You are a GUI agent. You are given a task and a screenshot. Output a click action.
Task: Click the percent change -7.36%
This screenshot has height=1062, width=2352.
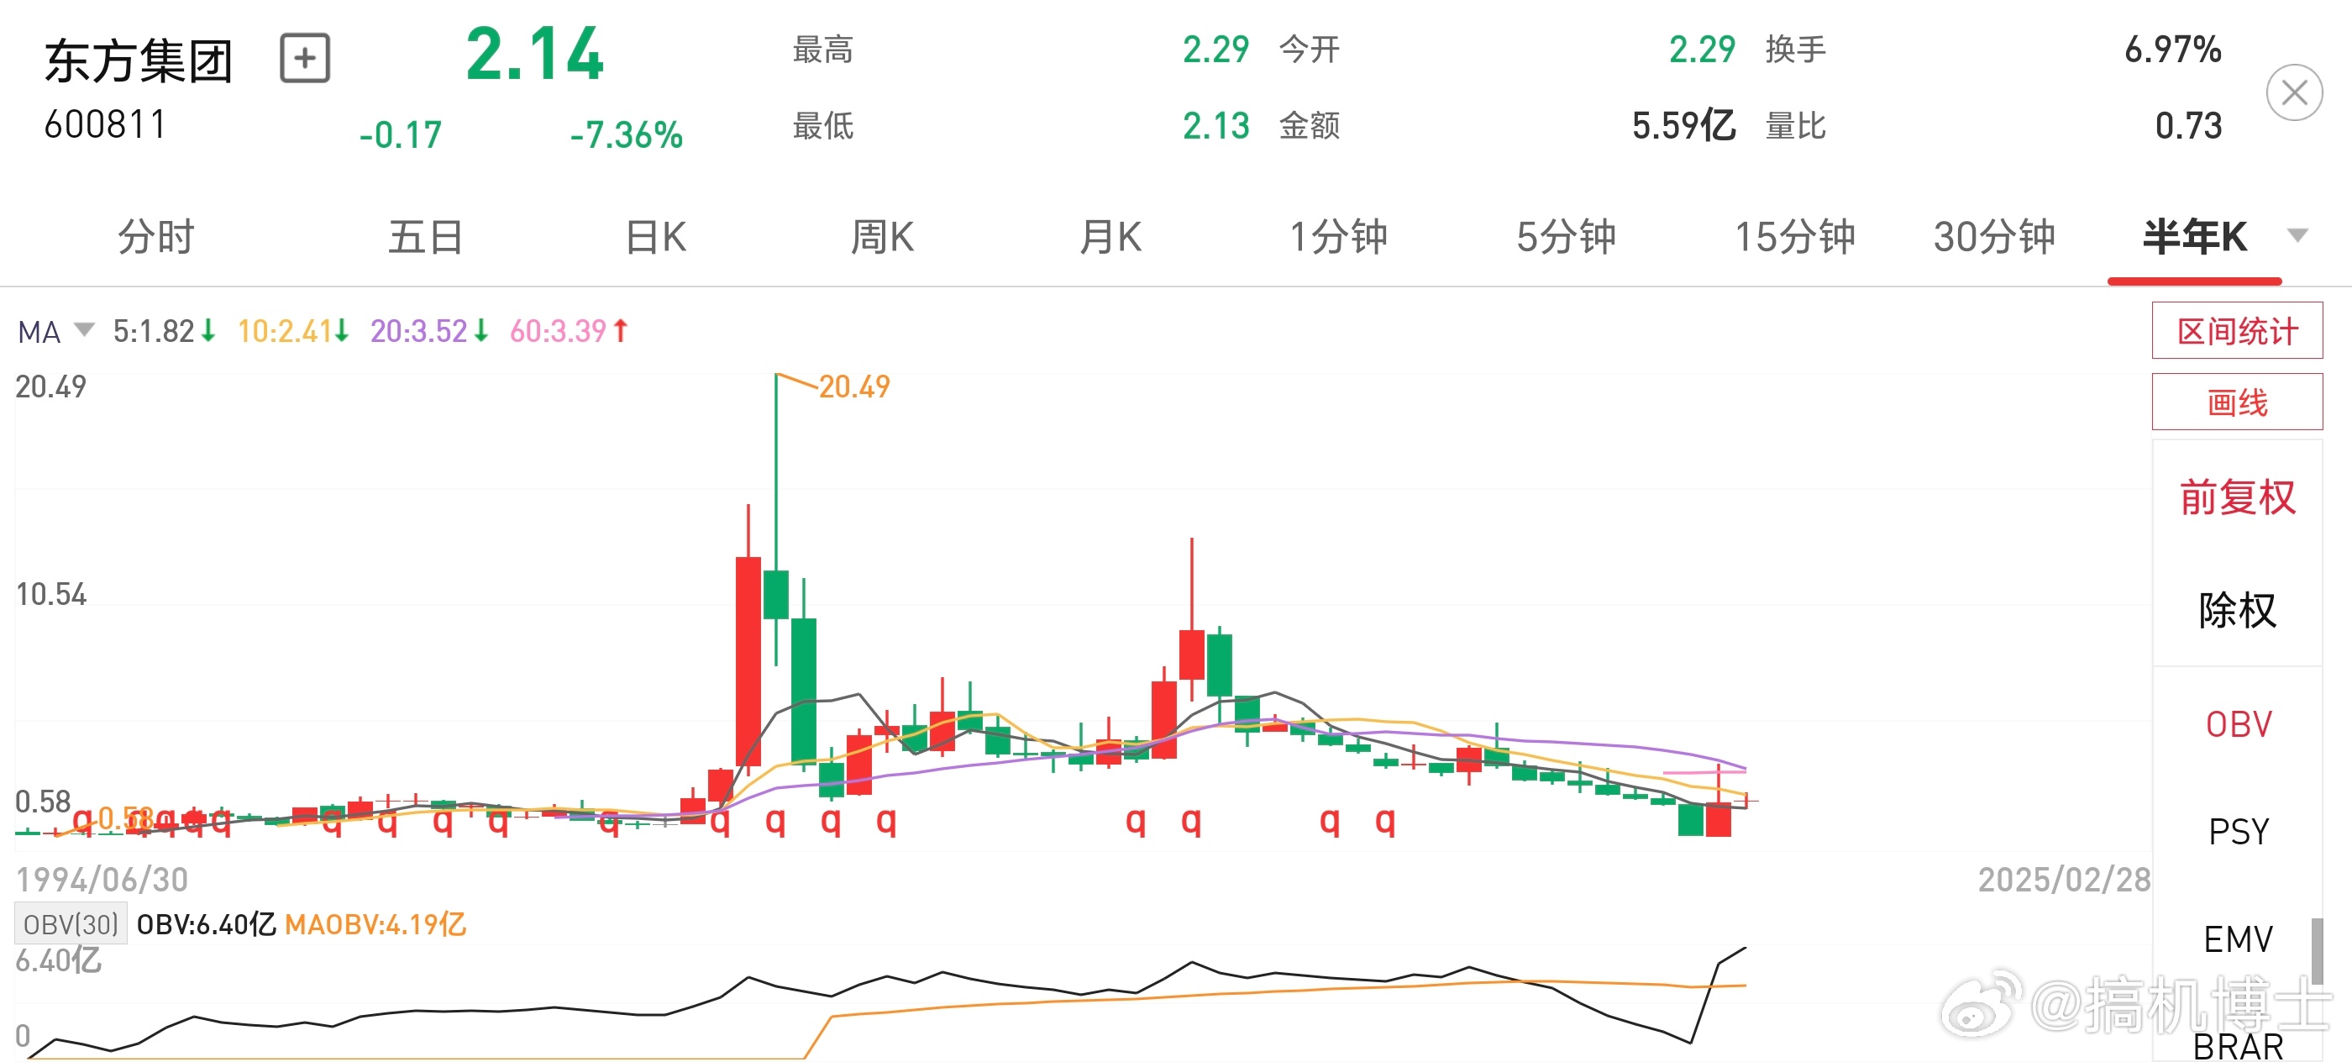click(627, 135)
